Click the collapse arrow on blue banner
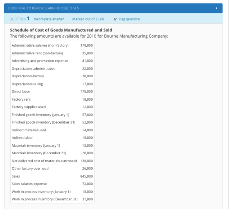Screen dimensions: 229x209 [x=216, y=8]
